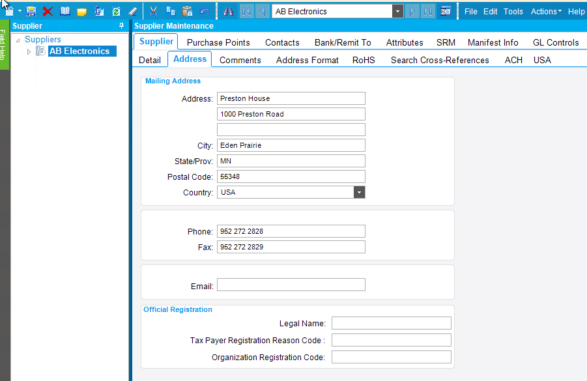Clear the form with eraser icon

click(x=133, y=11)
